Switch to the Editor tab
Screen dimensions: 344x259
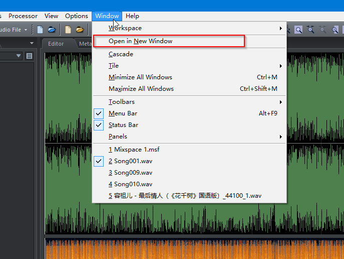56,44
